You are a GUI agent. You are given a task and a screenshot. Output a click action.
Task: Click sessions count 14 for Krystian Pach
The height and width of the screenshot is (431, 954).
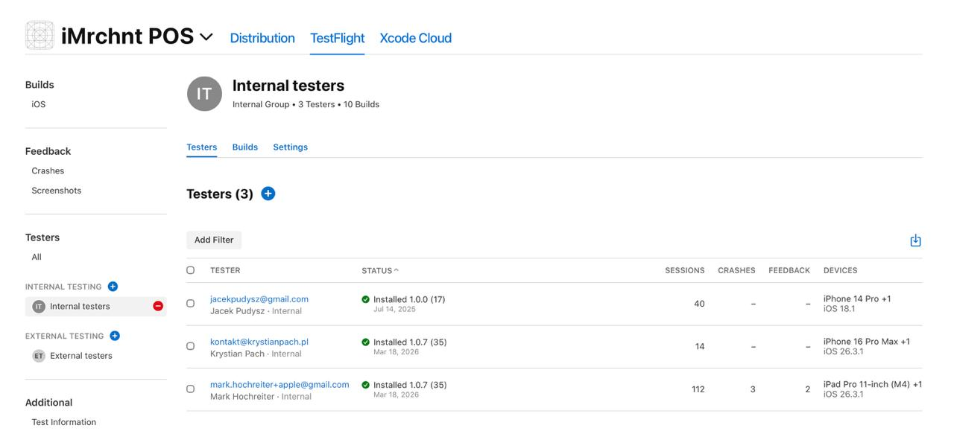click(x=700, y=346)
